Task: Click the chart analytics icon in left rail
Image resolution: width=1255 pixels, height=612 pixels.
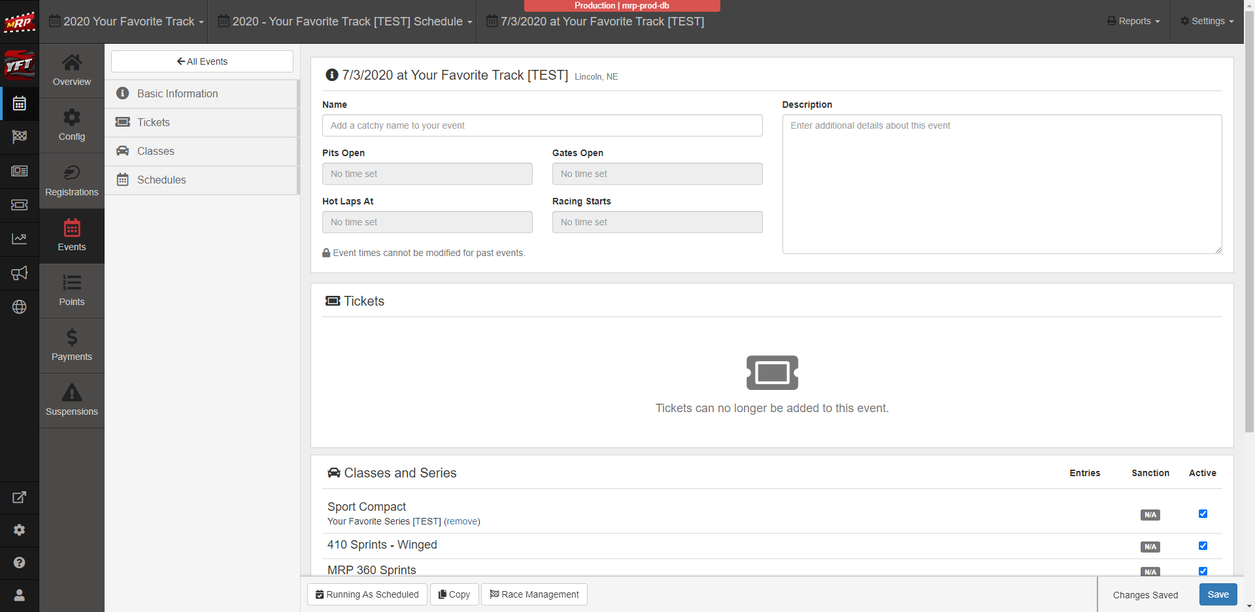Action: click(x=20, y=239)
